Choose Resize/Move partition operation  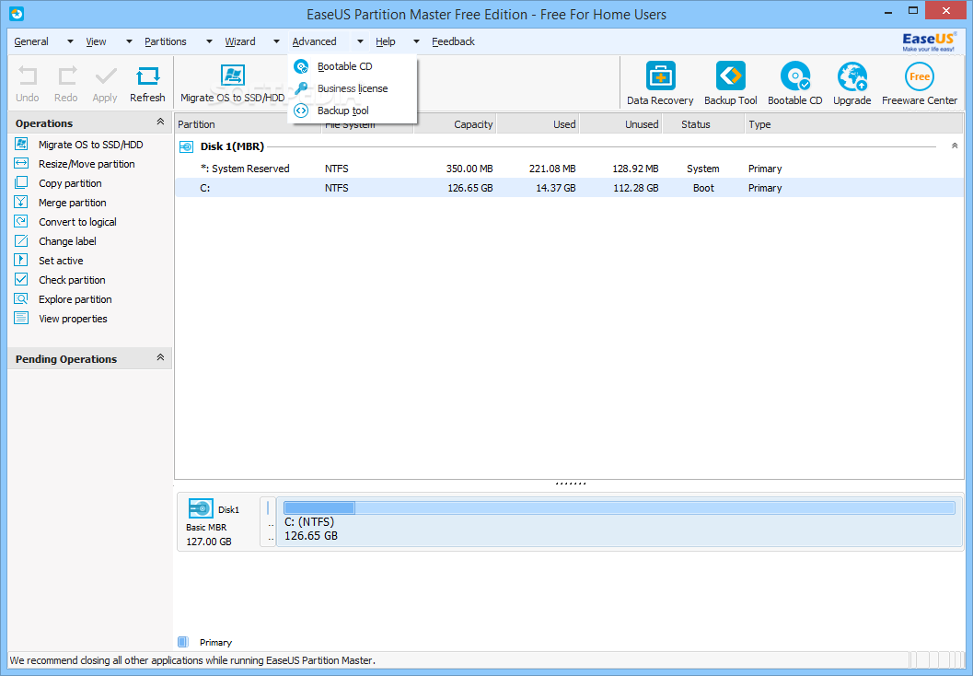point(87,164)
